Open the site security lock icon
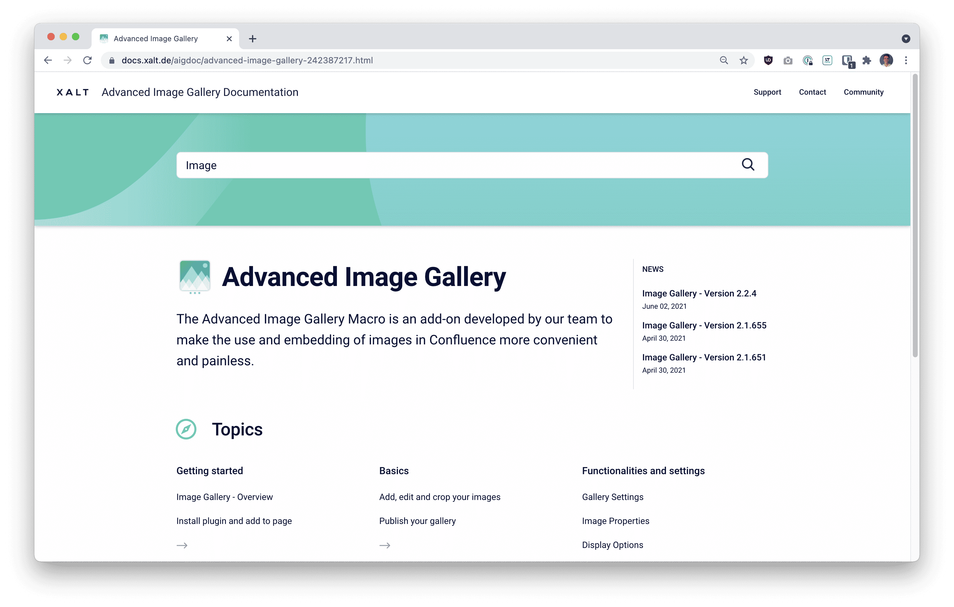 pos(112,61)
